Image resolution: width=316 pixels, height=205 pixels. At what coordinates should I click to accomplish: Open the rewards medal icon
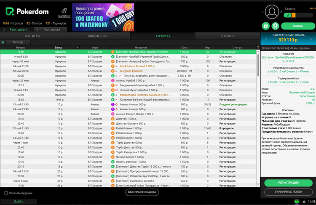pos(275,26)
